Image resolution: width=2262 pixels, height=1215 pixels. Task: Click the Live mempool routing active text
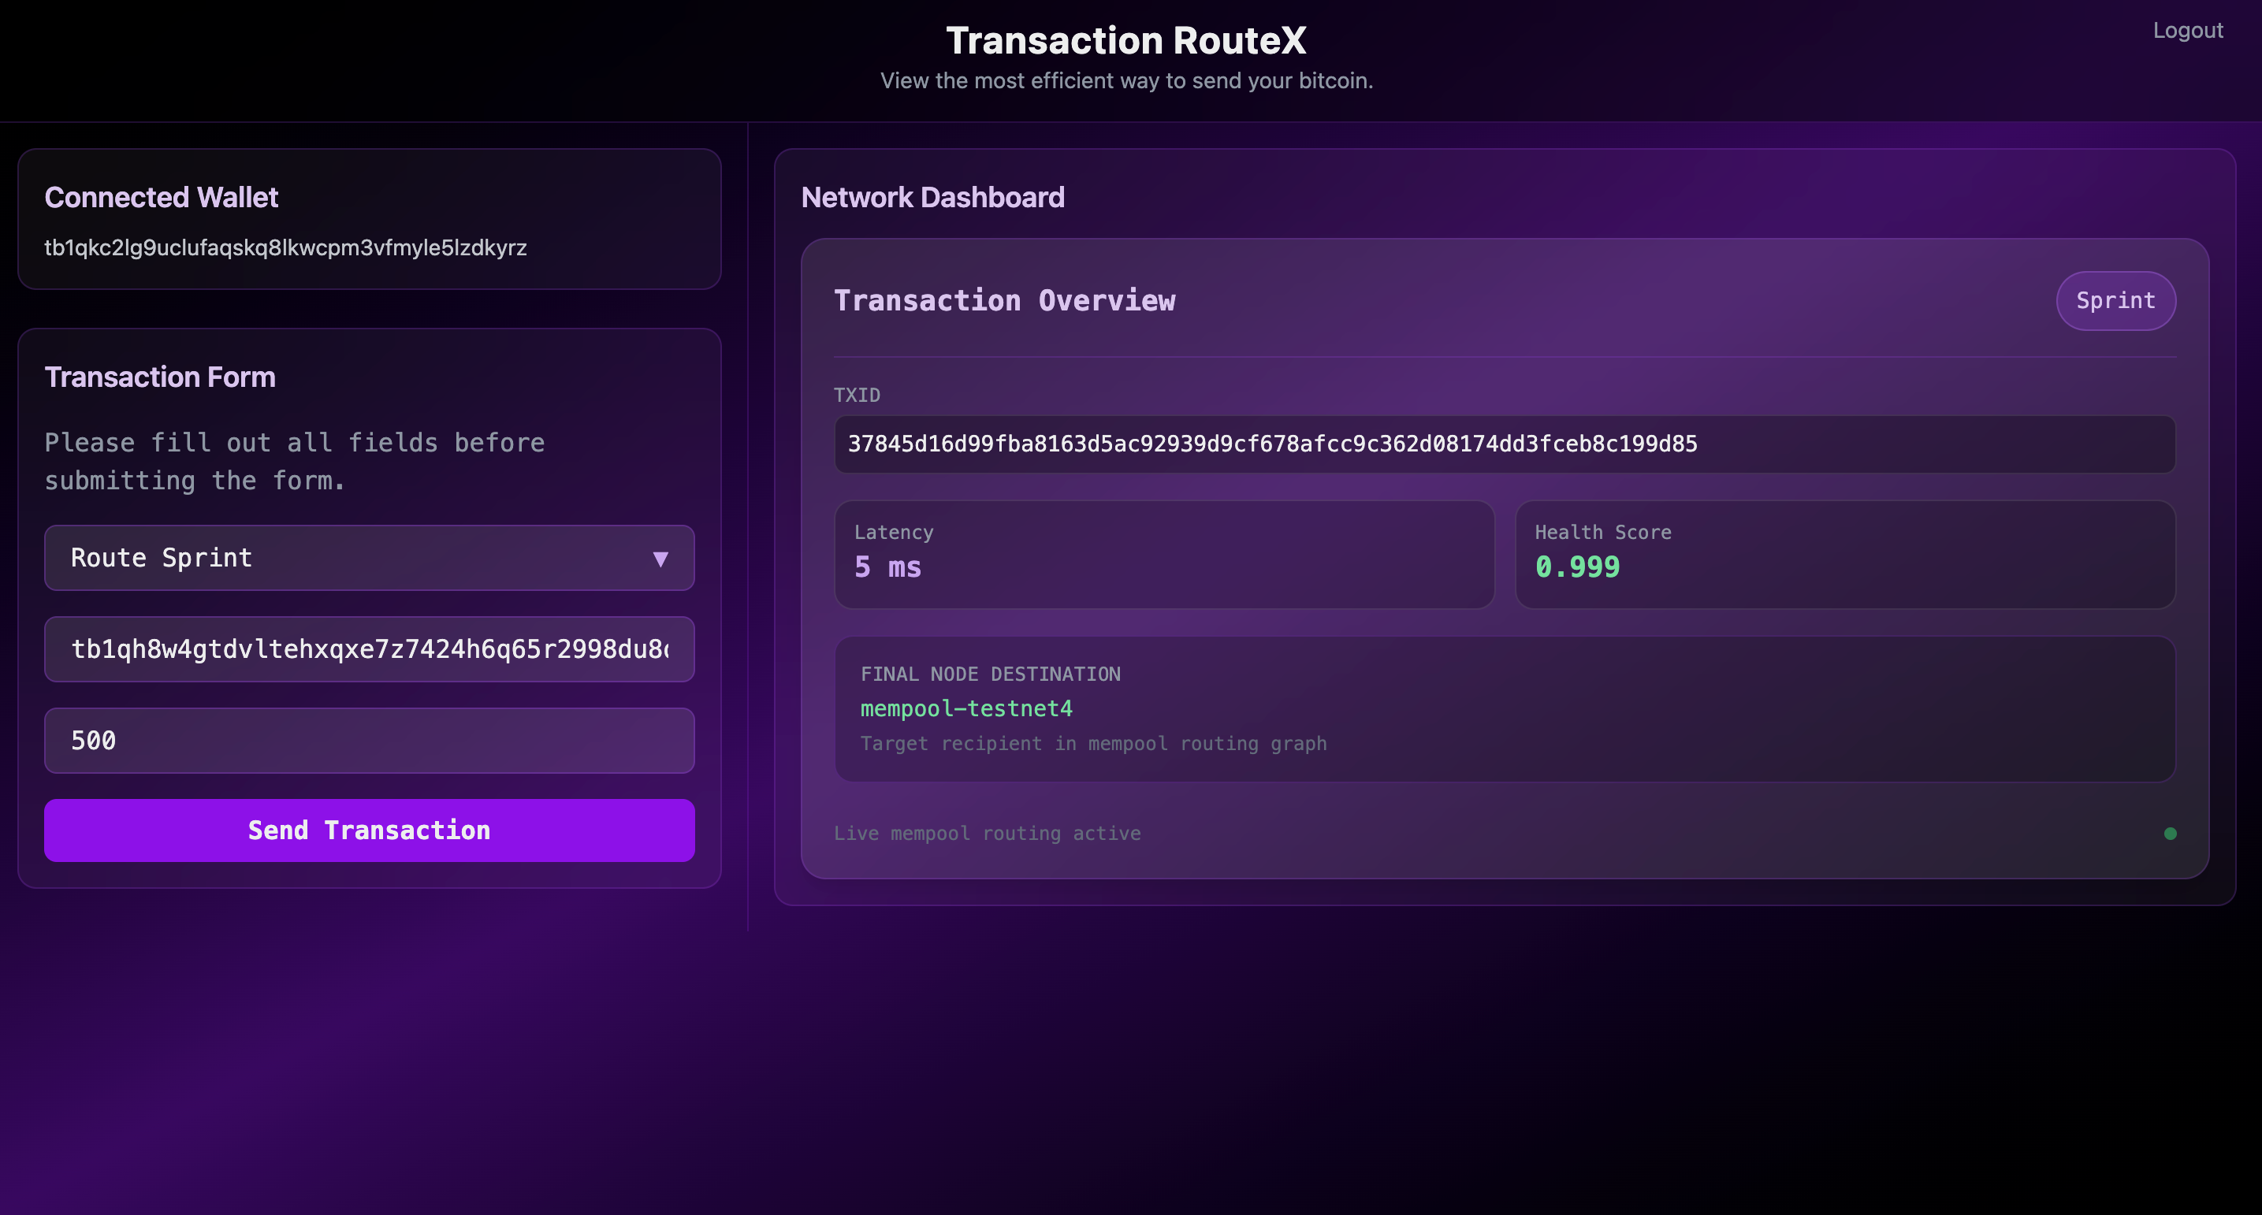click(987, 833)
